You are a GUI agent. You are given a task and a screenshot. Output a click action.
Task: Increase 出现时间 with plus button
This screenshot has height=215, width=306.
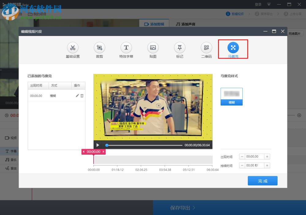click(x=267, y=157)
